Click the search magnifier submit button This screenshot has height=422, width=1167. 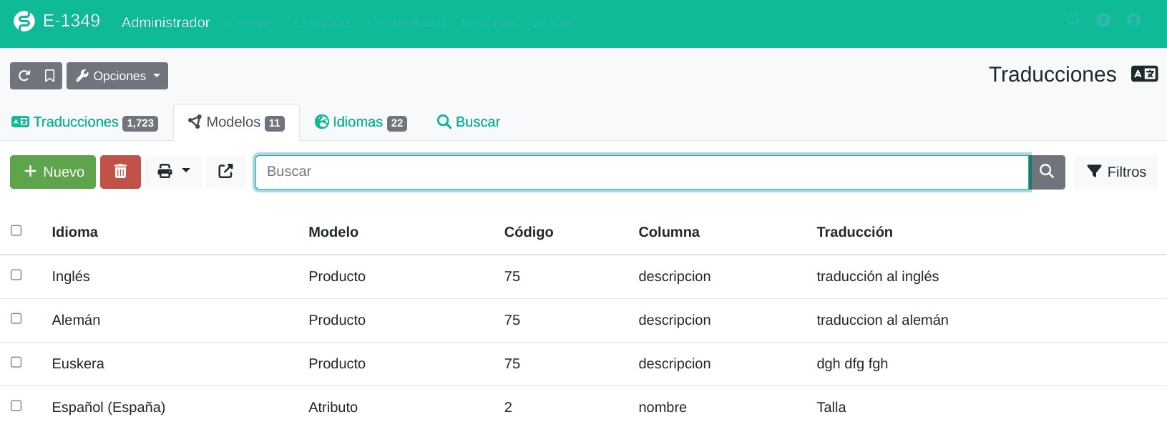[x=1047, y=172]
